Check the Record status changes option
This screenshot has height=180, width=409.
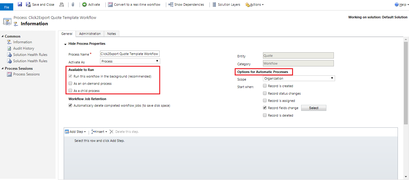265,93
